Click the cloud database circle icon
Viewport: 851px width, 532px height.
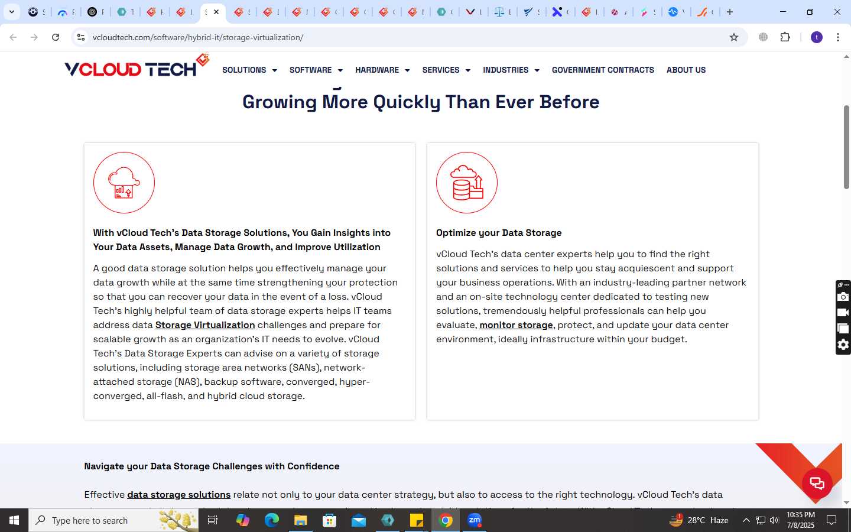click(x=467, y=183)
